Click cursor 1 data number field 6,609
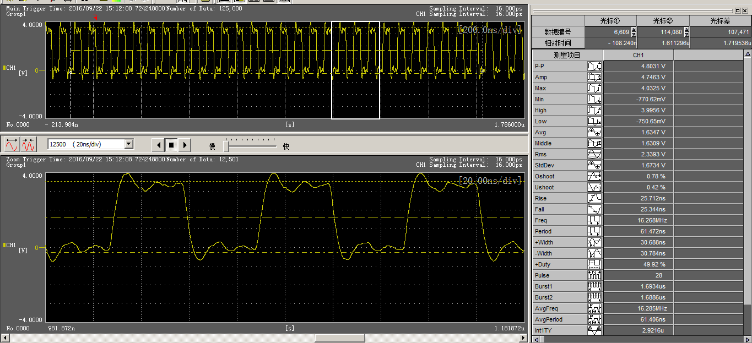This screenshot has width=752, height=343. (607, 32)
